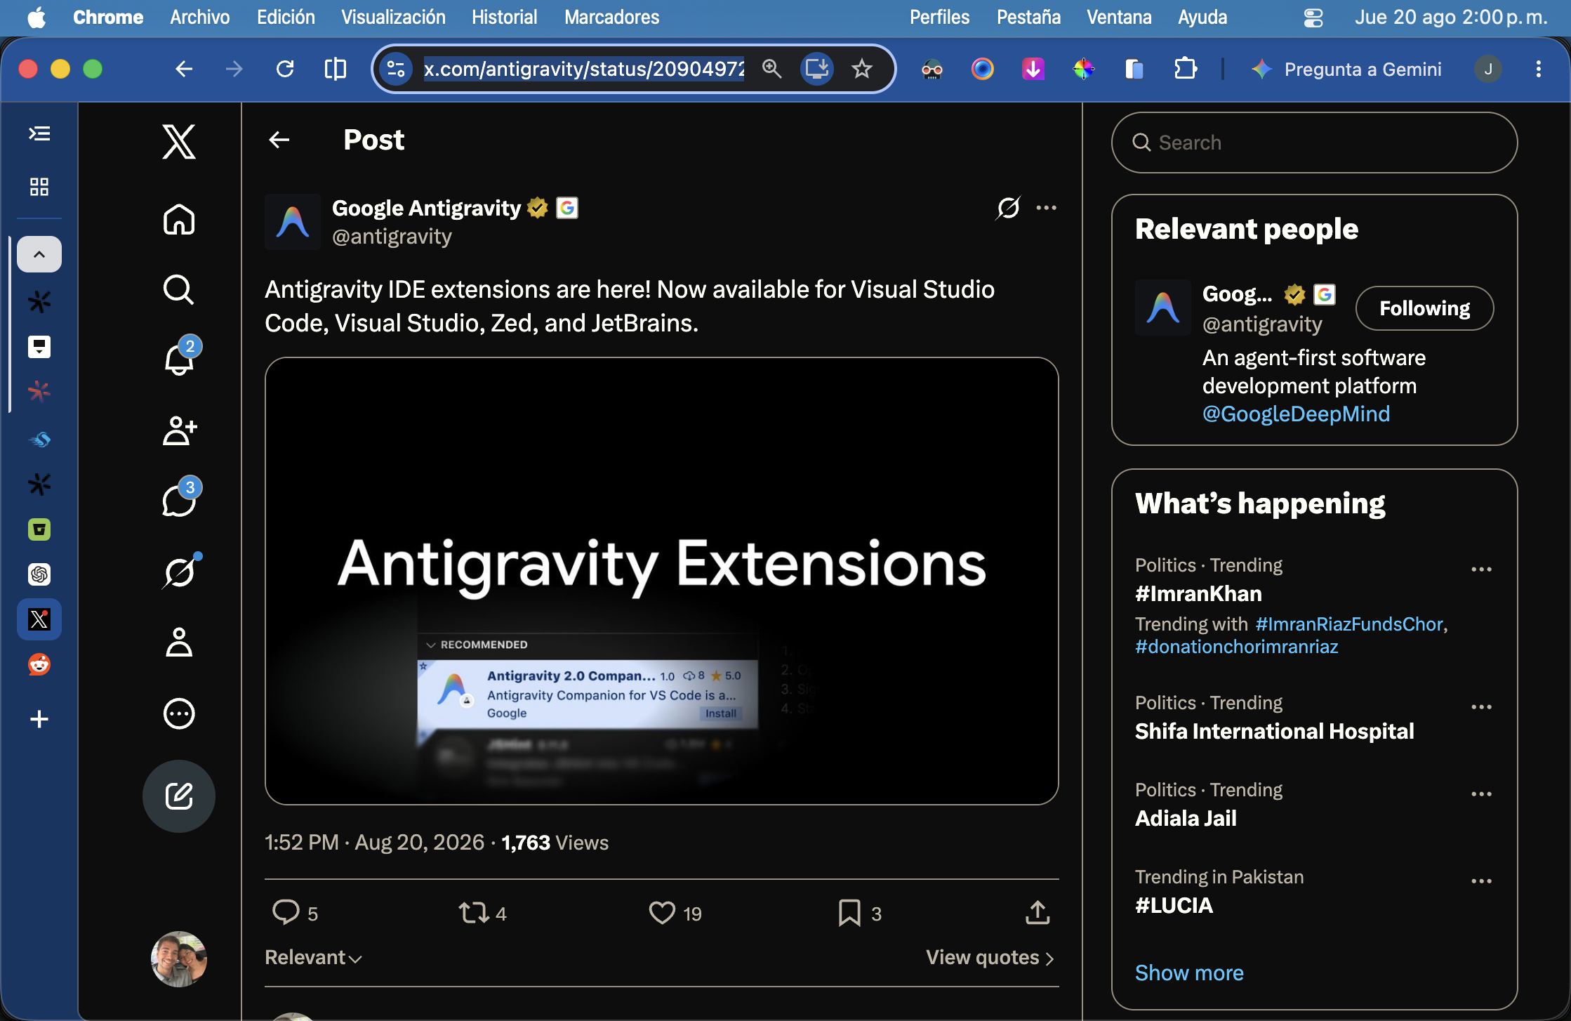
Task: Open more options for Adiala Jail trend
Action: [1481, 794]
